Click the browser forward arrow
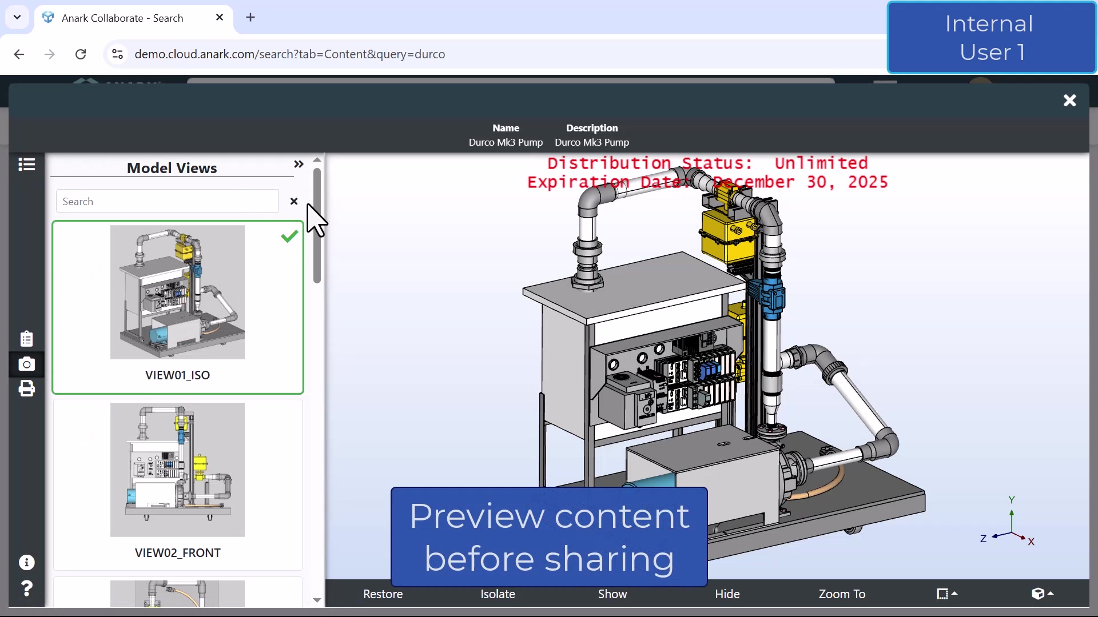This screenshot has width=1098, height=617. click(50, 54)
